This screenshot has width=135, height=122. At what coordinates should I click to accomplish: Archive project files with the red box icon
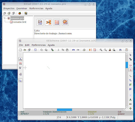20,13
